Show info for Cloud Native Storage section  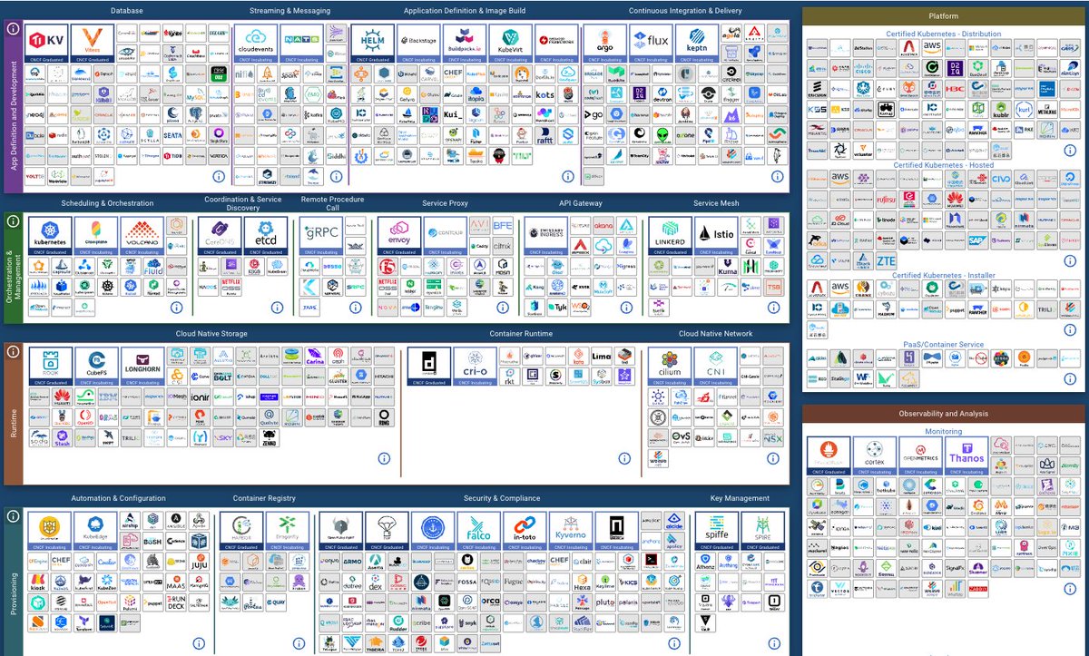[x=384, y=458]
